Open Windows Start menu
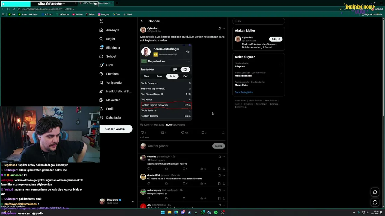 [163, 212]
